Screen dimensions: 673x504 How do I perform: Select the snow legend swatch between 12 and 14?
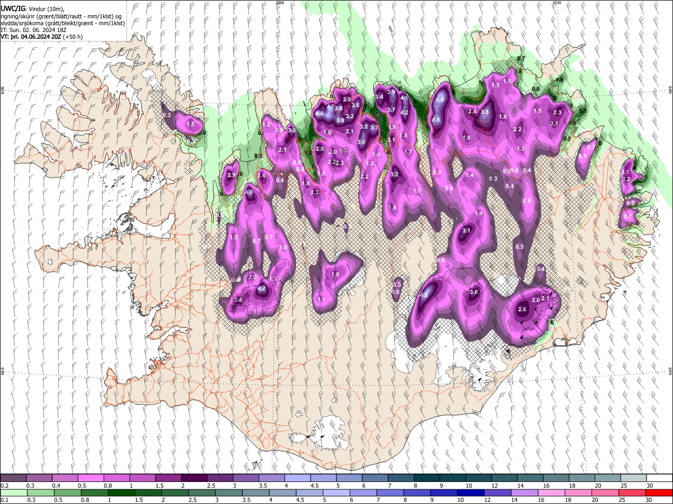point(505,478)
